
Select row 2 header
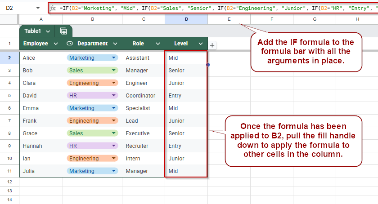9,58
